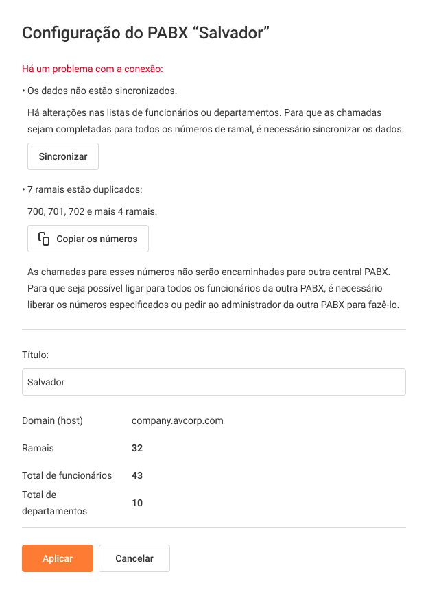Click the Domain (host) label

[52, 420]
